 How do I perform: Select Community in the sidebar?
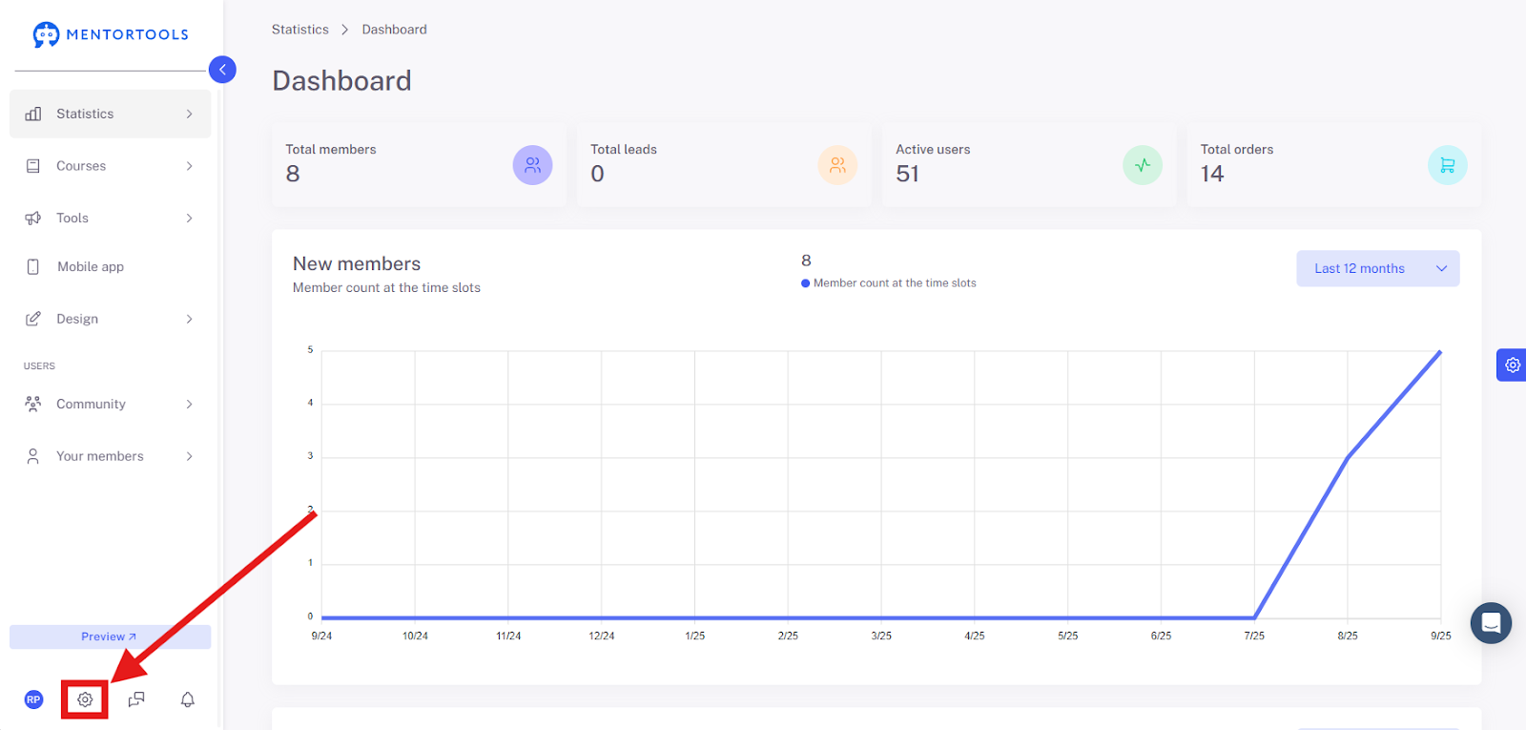(x=110, y=404)
